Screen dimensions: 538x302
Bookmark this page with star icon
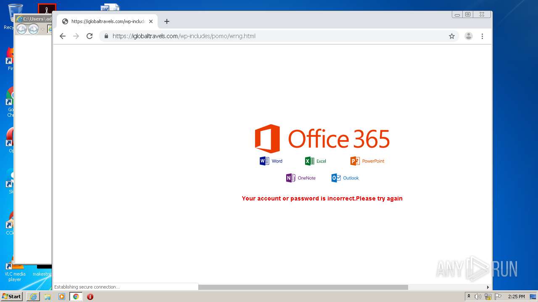click(x=452, y=36)
